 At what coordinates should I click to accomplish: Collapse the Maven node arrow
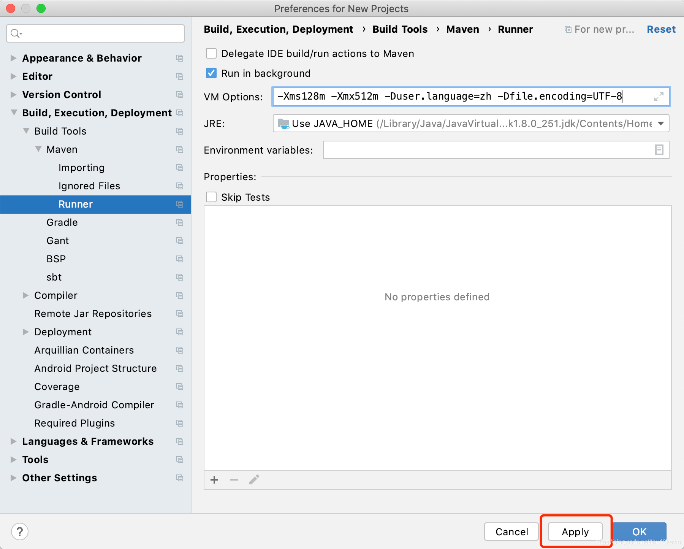[38, 149]
